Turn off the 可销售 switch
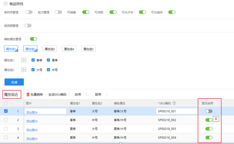Screen dimensions: 234x144 pos(86,12)
